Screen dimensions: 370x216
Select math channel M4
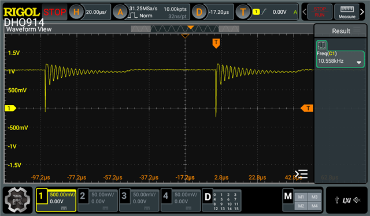(314, 206)
